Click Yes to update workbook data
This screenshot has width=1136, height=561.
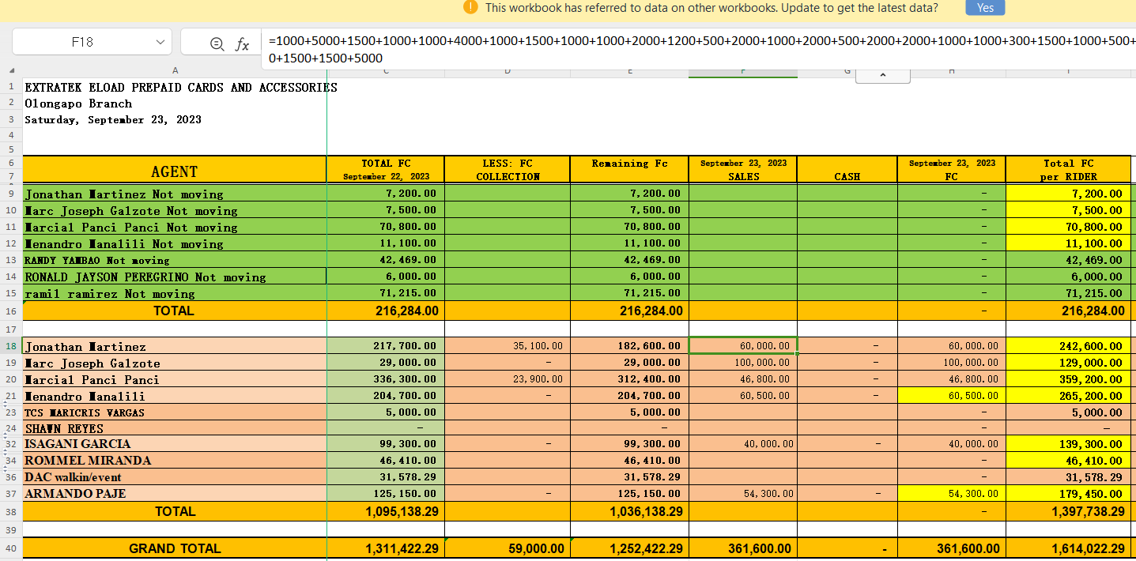[985, 8]
